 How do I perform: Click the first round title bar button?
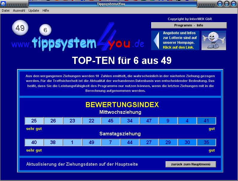pyautogui.click(x=220, y=4)
